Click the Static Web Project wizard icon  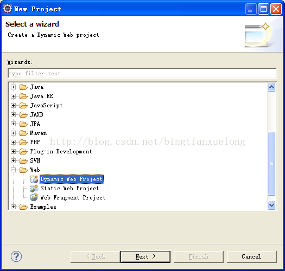tap(34, 189)
